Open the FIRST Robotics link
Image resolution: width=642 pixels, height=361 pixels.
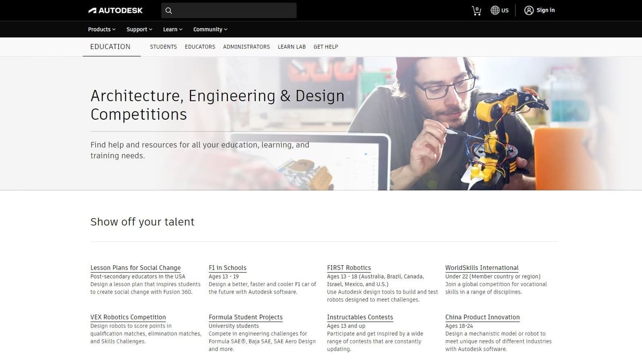pos(349,268)
